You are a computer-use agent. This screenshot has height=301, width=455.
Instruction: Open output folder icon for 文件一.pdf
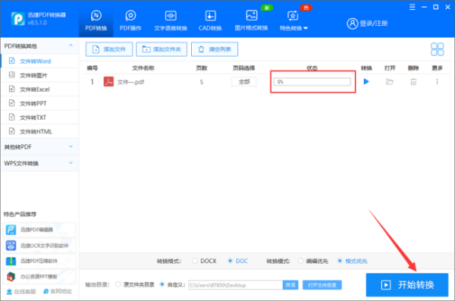[x=390, y=82]
